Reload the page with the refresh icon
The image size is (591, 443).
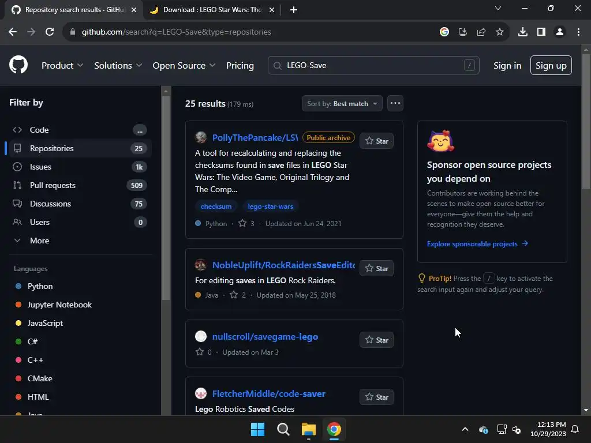(x=50, y=32)
